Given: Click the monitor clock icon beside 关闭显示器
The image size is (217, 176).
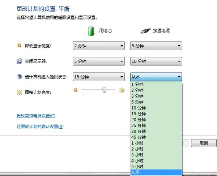Looking at the screenshot, I should pyautogui.click(x=19, y=61).
